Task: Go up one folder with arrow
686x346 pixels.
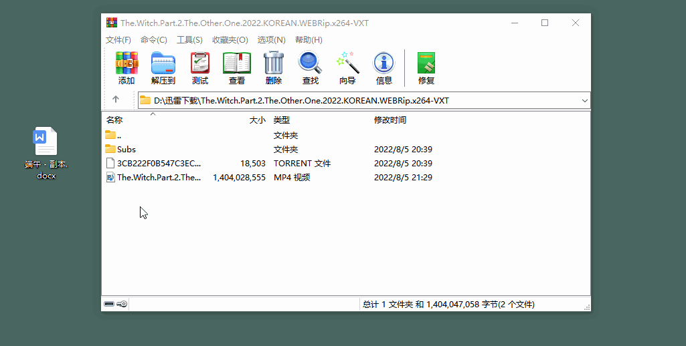Action: click(x=116, y=99)
